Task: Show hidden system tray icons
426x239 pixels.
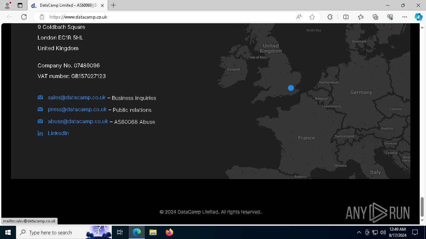Action: [359, 232]
